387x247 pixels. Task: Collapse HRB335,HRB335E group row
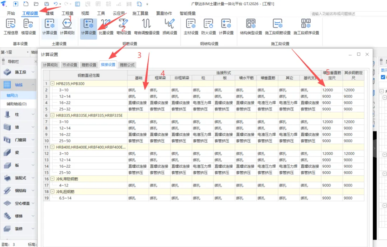53,115
